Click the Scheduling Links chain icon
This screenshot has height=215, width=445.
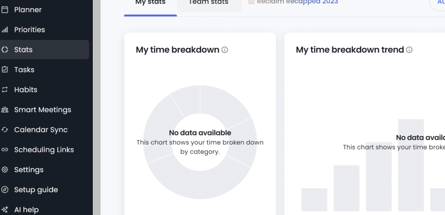pos(5,149)
